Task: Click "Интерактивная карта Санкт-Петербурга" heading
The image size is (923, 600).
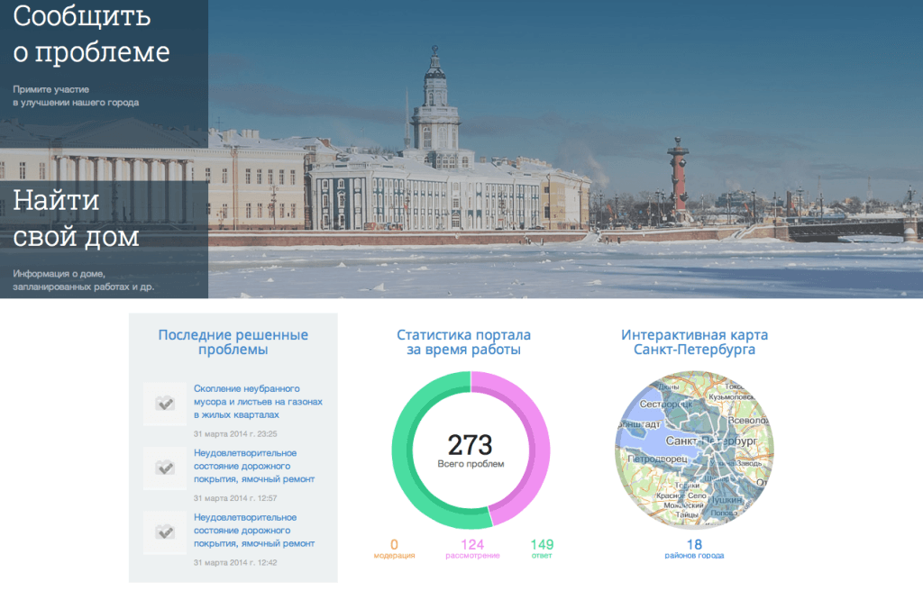Action: 694,342
